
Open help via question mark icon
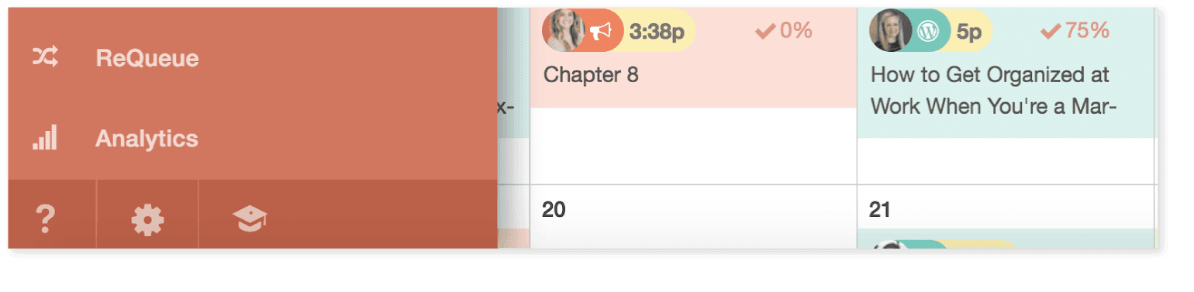46,220
